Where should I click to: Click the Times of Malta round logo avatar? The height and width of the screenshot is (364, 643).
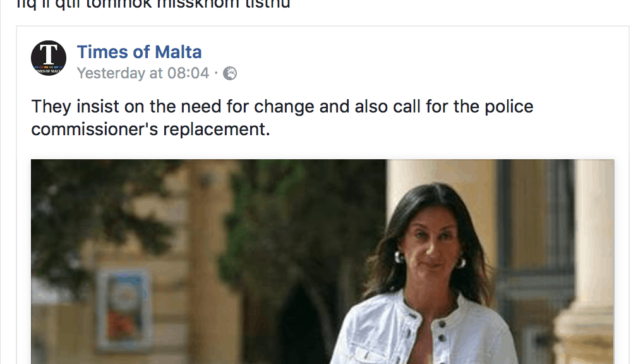point(49,58)
